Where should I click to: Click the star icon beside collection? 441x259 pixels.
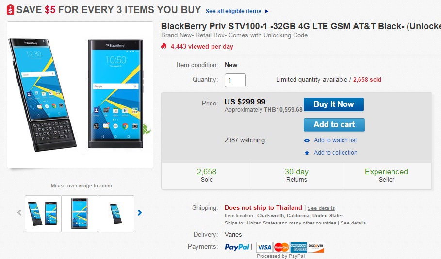click(307, 153)
